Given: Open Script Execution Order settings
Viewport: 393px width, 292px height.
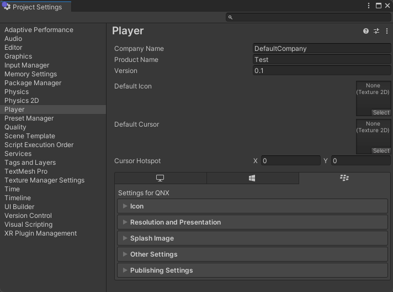Looking at the screenshot, I should pos(53,145).
